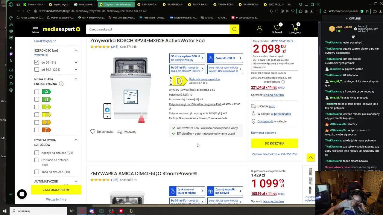Click 'Wyczyść filtry' link

pos(56,199)
